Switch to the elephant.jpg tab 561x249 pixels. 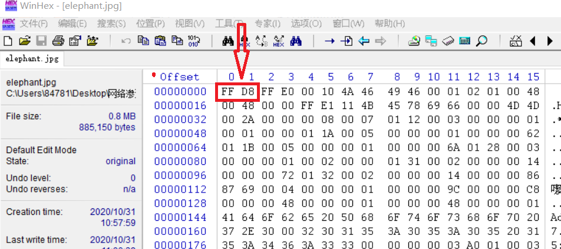click(32, 59)
